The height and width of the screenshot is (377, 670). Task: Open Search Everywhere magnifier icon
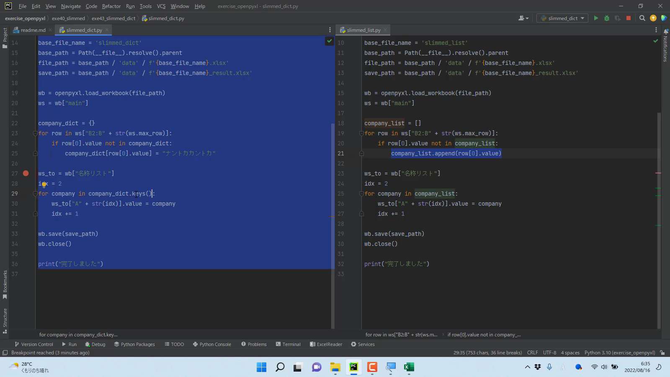point(642,18)
